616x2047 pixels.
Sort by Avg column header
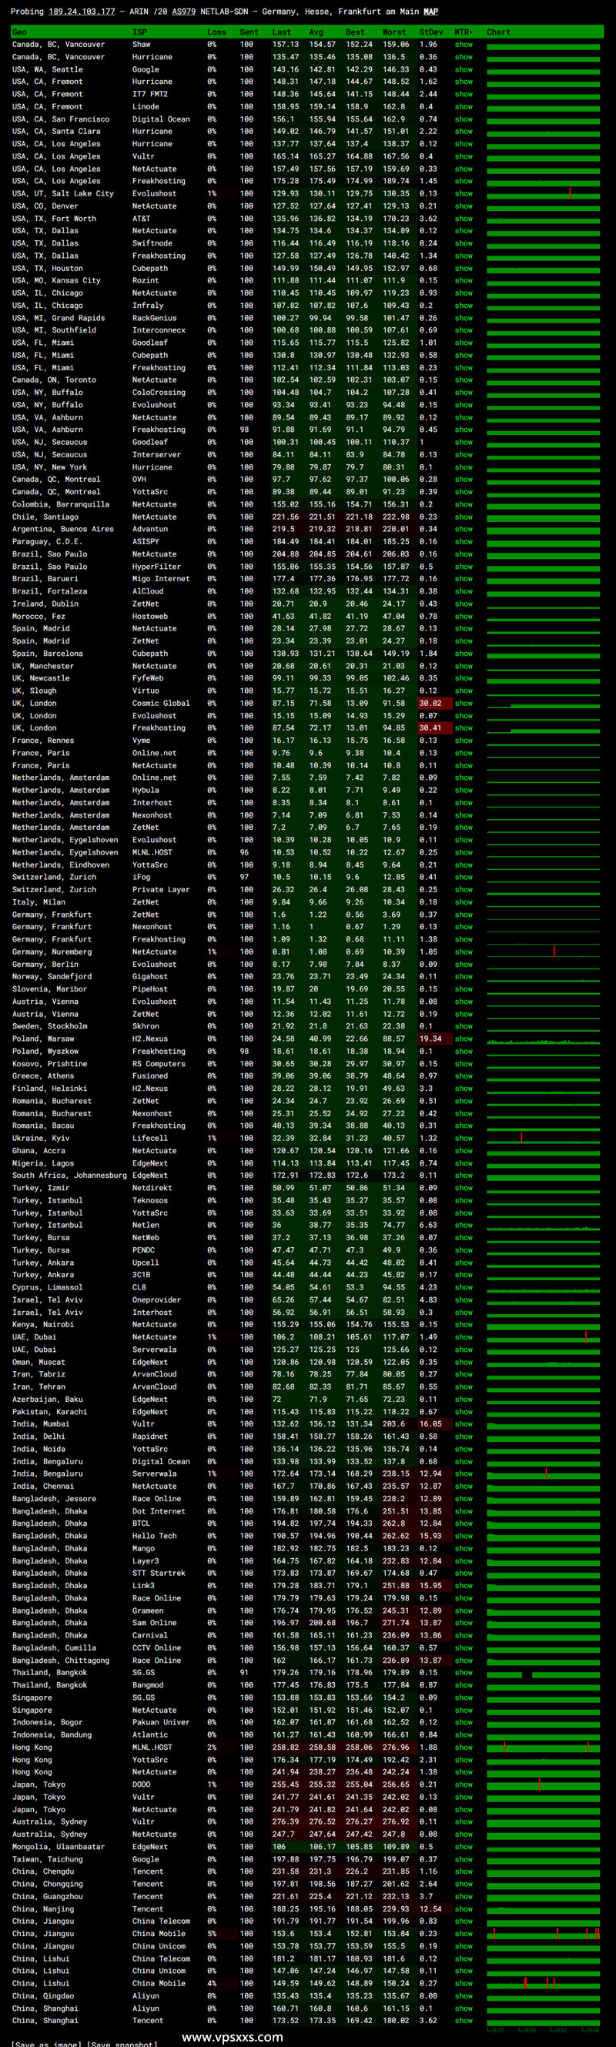pos(316,32)
